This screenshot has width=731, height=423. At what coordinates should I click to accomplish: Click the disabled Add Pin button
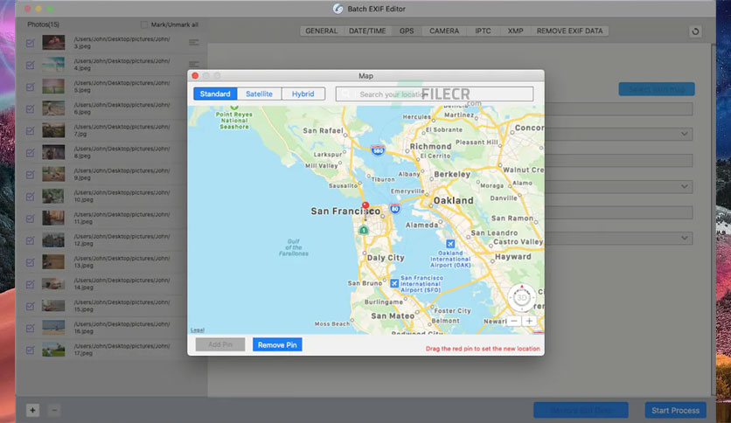pyautogui.click(x=220, y=344)
